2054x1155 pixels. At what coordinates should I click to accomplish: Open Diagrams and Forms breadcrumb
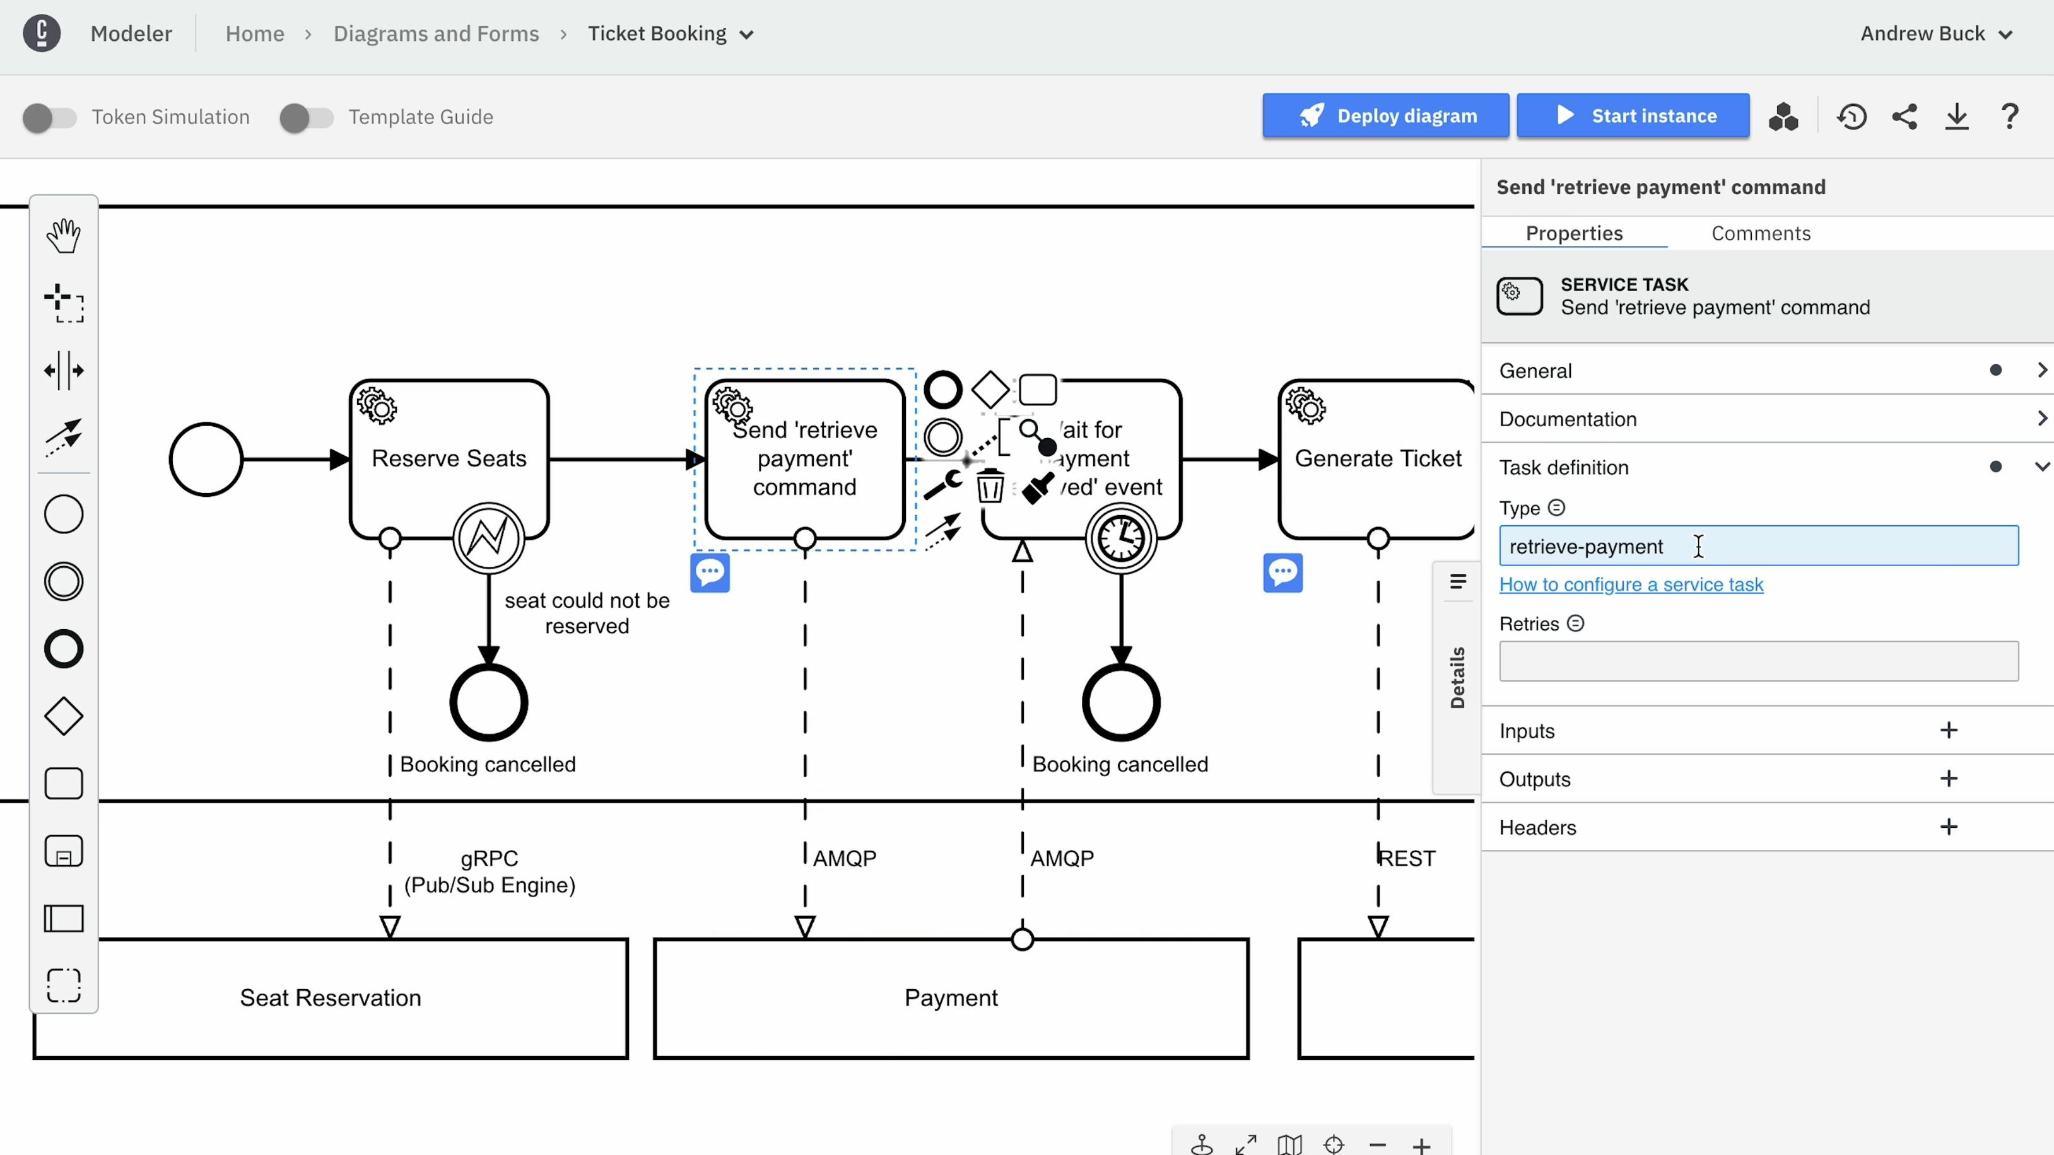tap(435, 34)
